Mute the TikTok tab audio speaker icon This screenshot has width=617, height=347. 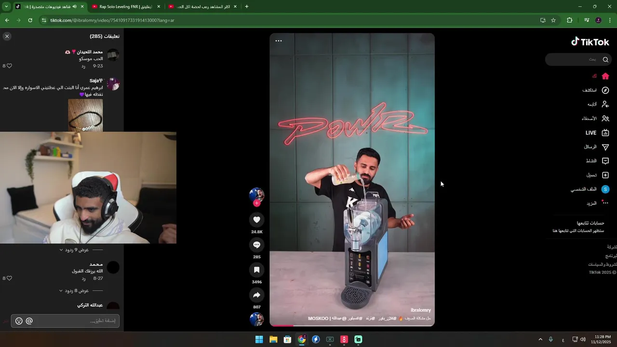(74, 7)
